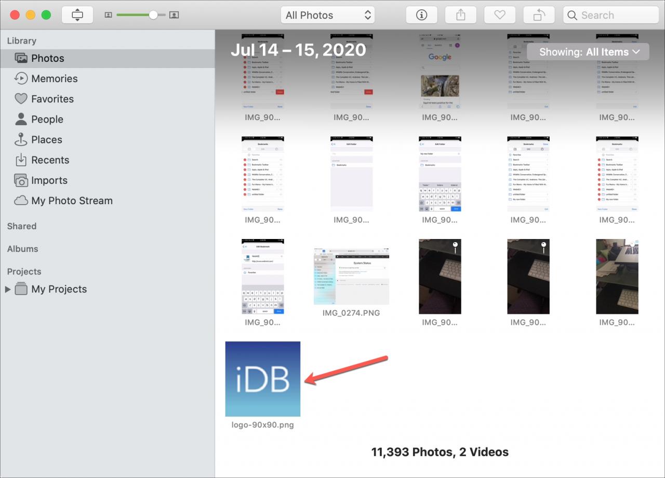
Task: Toggle the aspect ratio thumbnail button
Action: coord(77,15)
